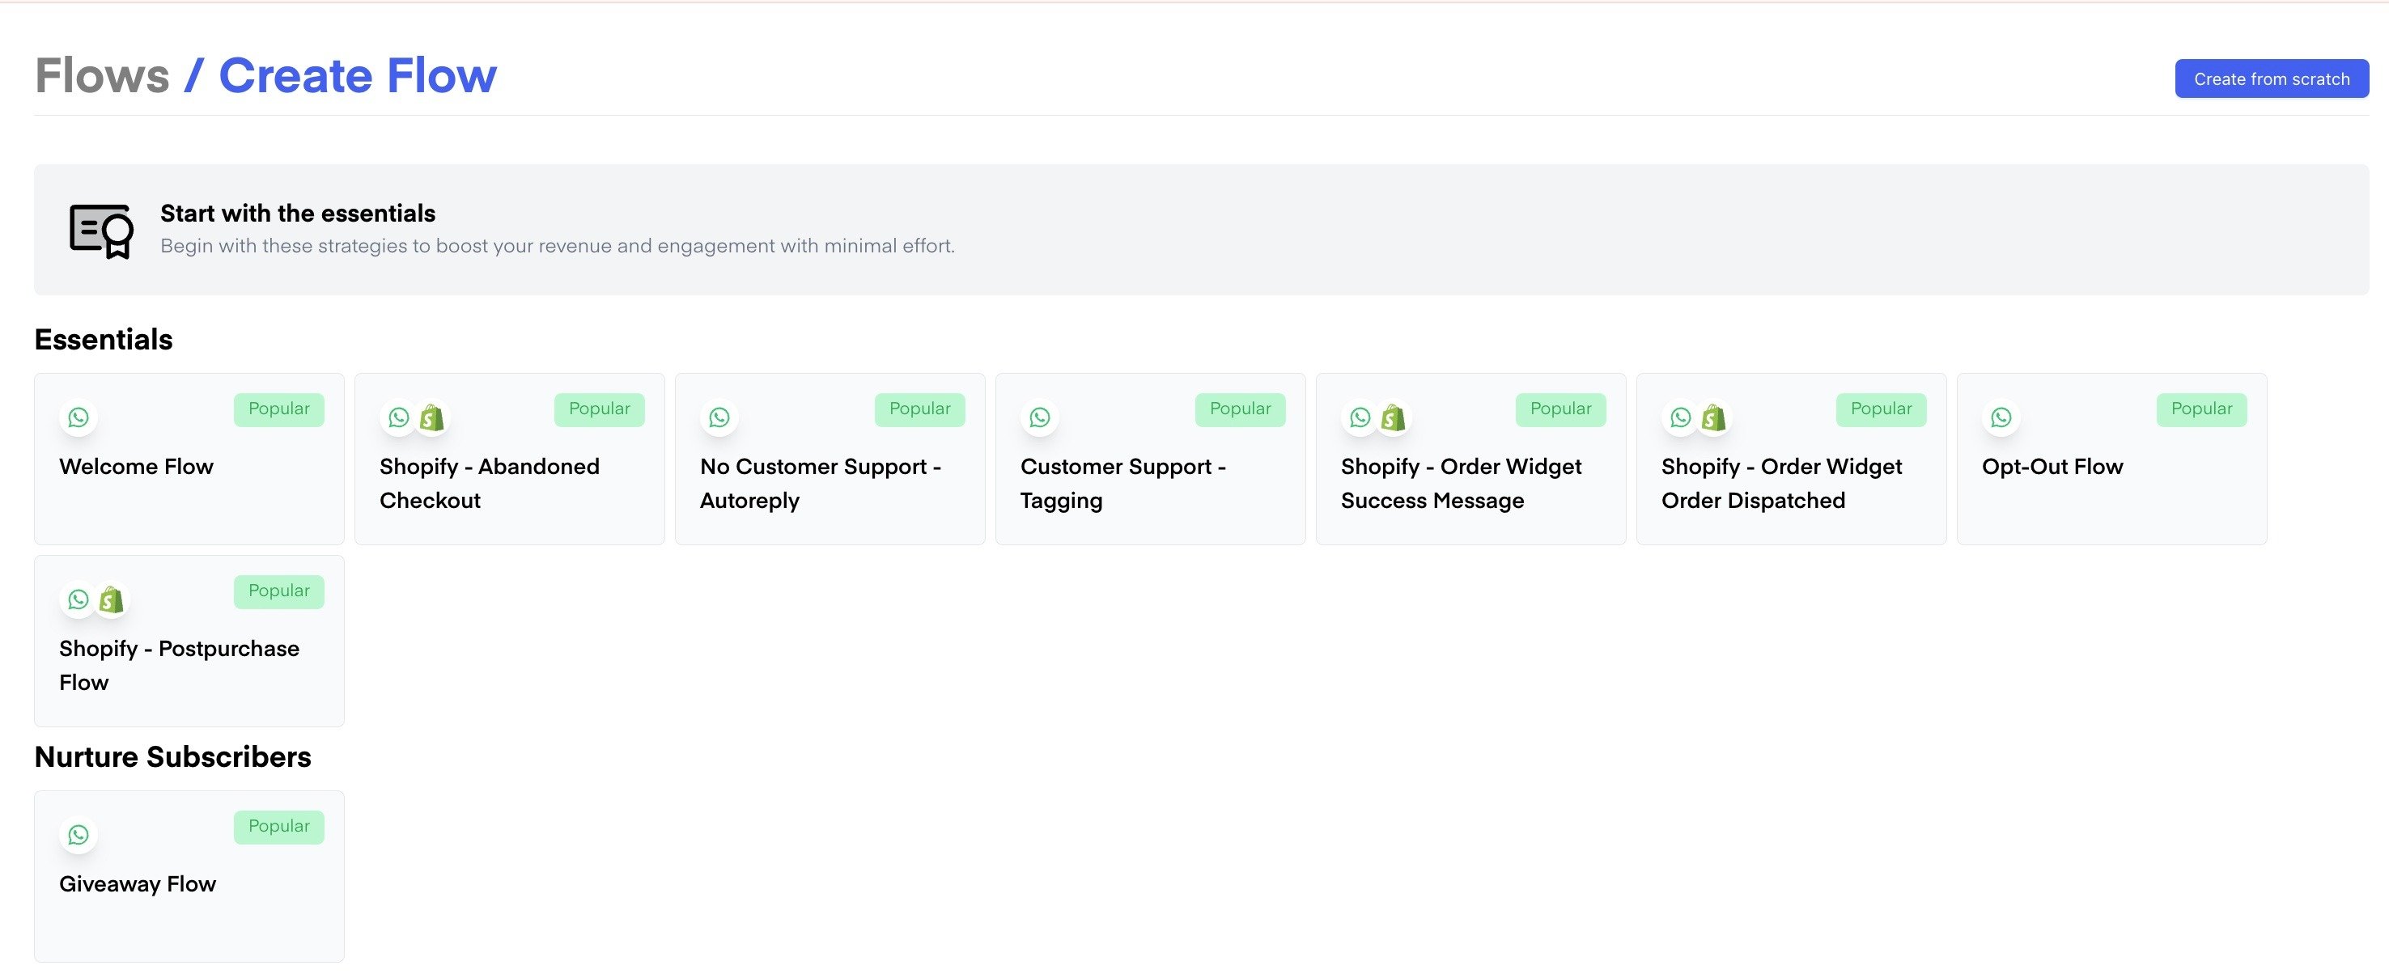Open Shopify - Abandoned Checkout template

(509, 459)
